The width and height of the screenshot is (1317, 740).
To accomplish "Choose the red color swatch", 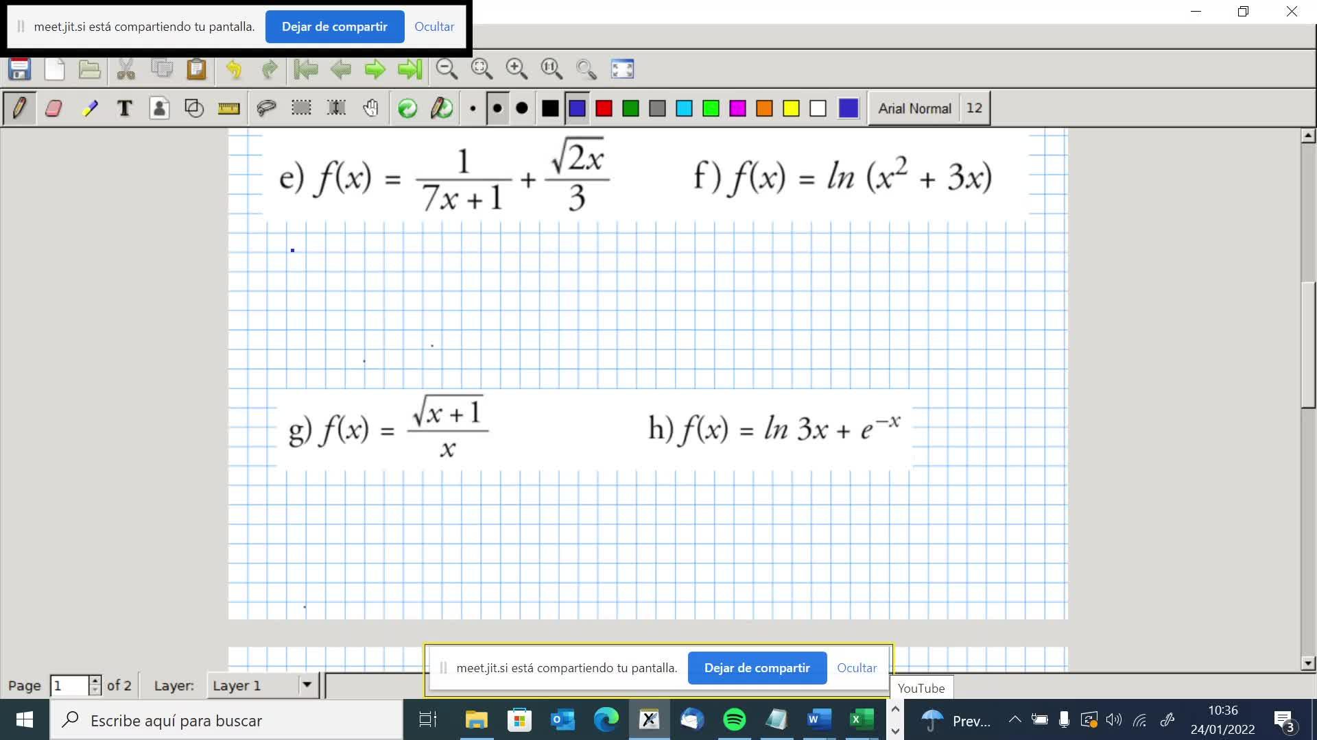I will [x=604, y=108].
